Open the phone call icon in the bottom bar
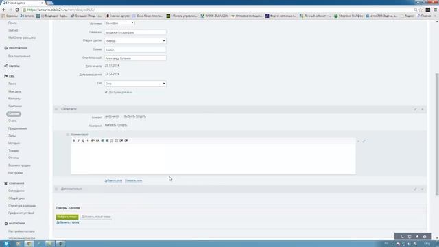439x247 pixels. pos(402,237)
